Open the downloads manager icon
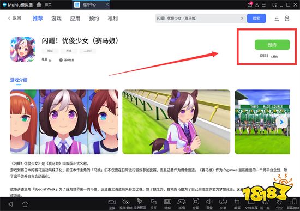Image resolution: width=300 pixels, height=211 pixels. click(277, 19)
